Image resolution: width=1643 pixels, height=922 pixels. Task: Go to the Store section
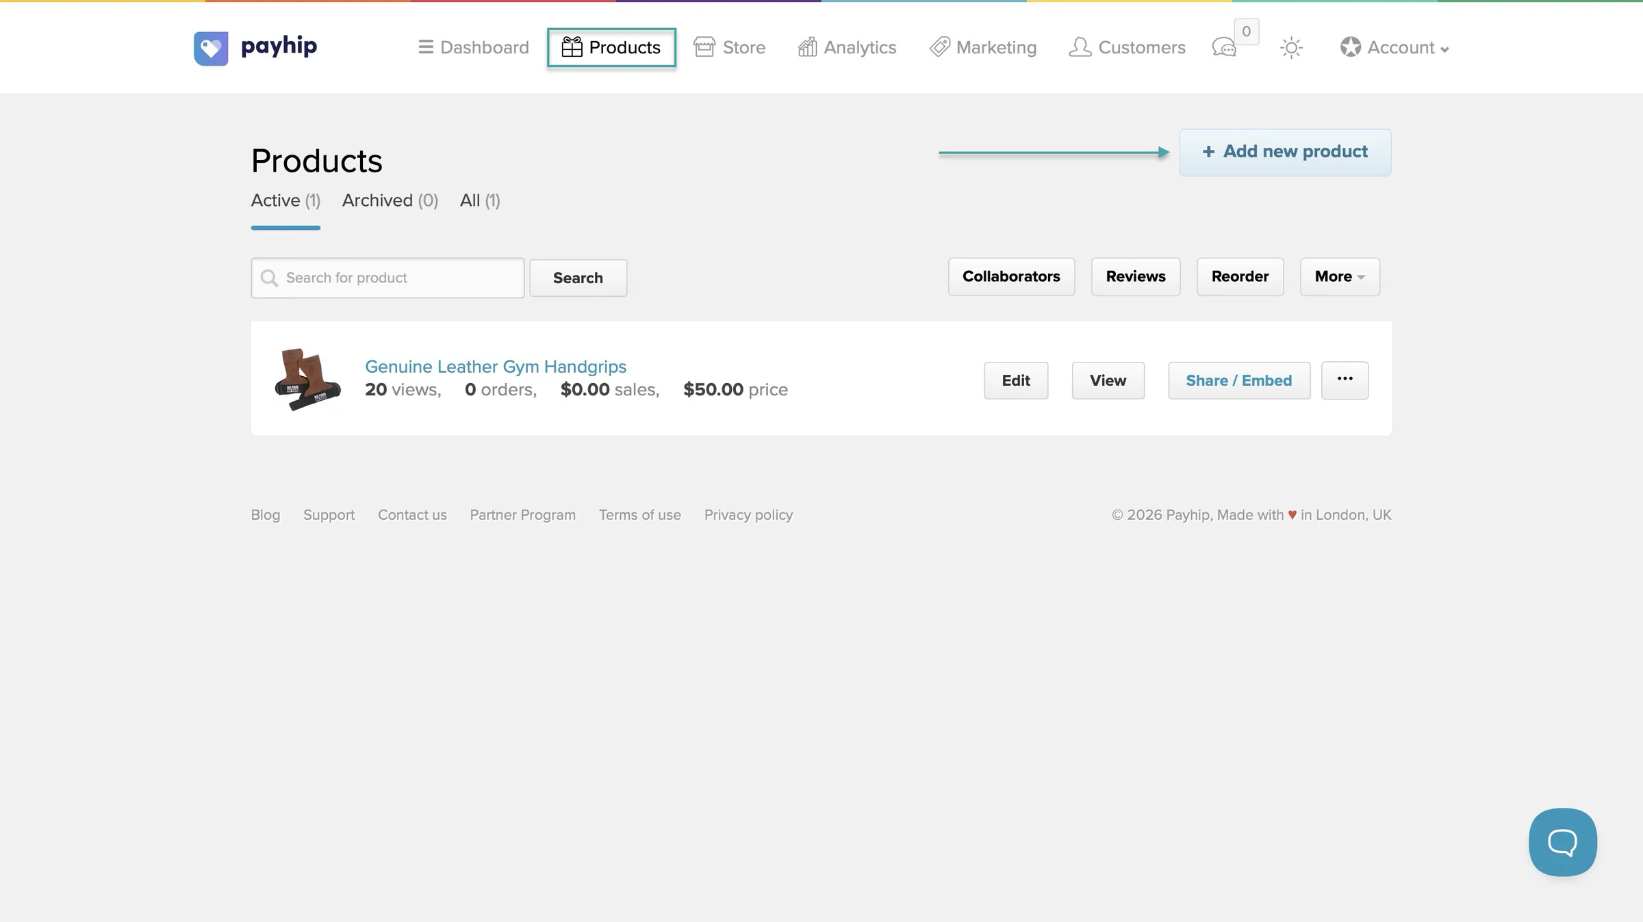tap(730, 47)
